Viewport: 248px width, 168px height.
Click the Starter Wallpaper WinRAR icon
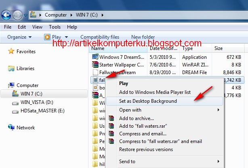click(95, 64)
